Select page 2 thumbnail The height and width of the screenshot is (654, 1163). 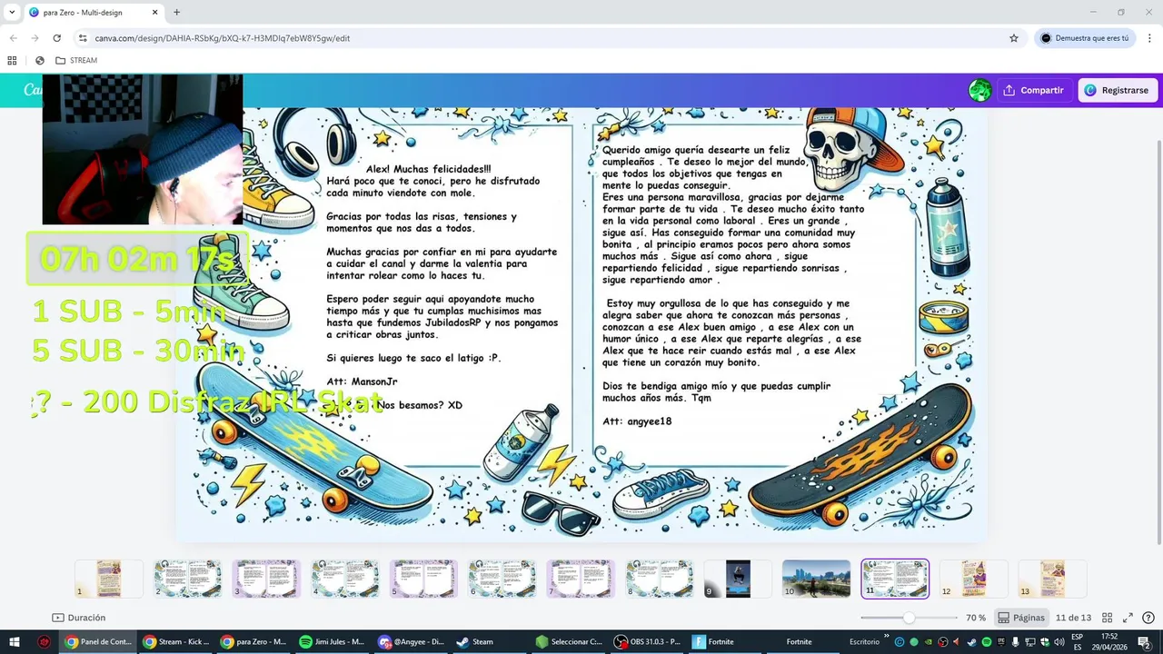188,579
